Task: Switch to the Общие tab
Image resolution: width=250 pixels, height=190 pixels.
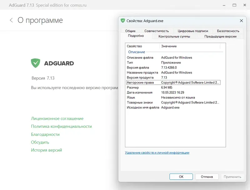Action: 130,31
